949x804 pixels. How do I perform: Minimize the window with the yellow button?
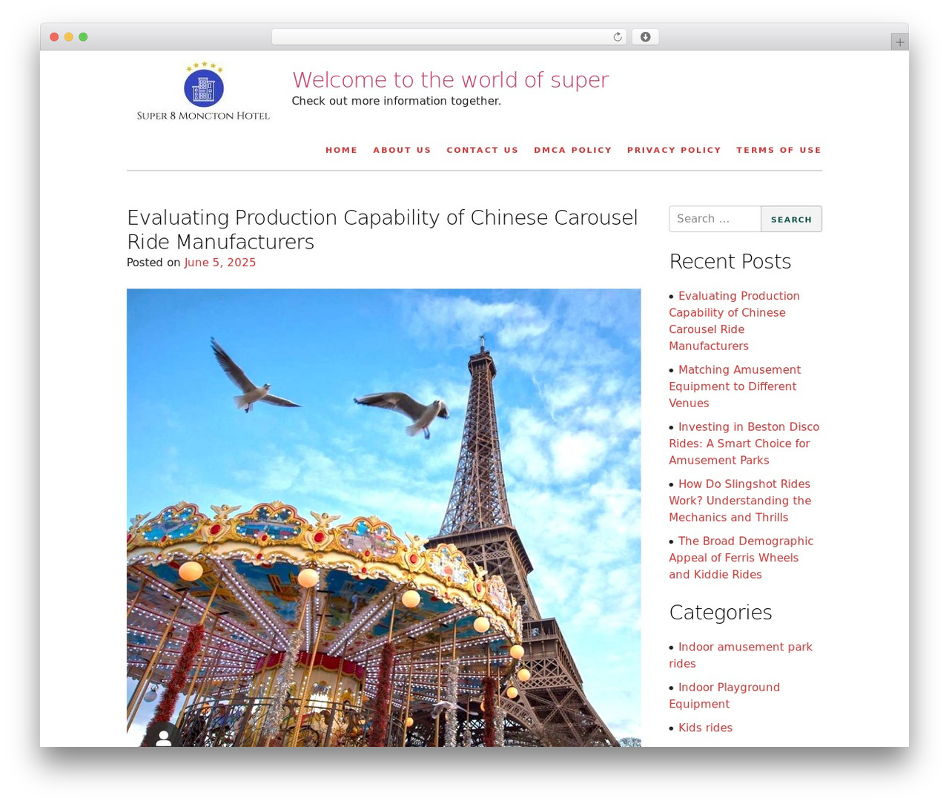(x=68, y=37)
